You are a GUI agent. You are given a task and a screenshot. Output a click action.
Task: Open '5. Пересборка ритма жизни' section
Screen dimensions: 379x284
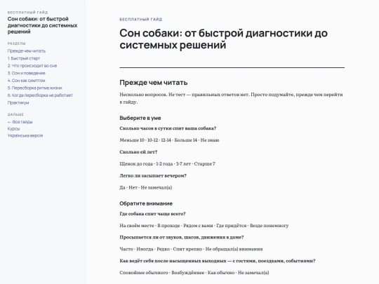click(34, 88)
